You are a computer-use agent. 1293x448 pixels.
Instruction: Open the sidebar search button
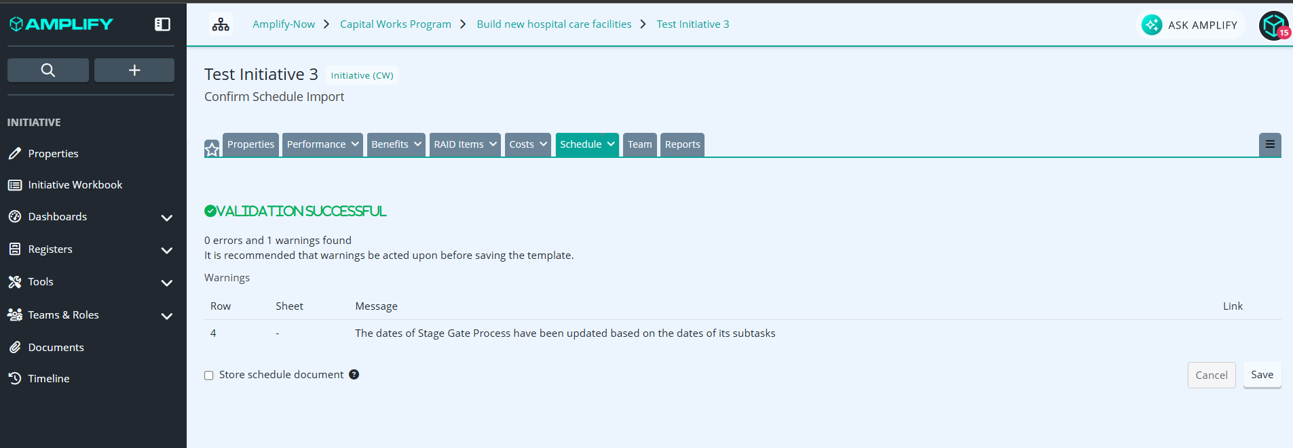click(x=48, y=70)
